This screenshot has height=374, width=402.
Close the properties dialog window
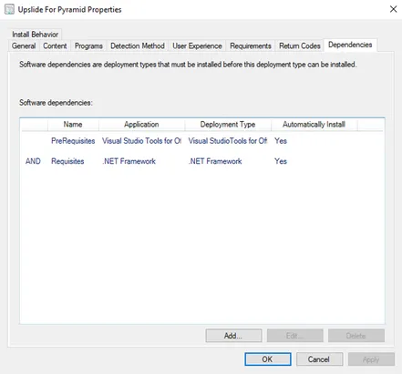tap(393, 9)
